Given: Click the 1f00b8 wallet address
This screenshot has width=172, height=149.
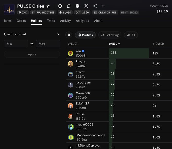Looking at the screenshot, I should coord(81,56).
